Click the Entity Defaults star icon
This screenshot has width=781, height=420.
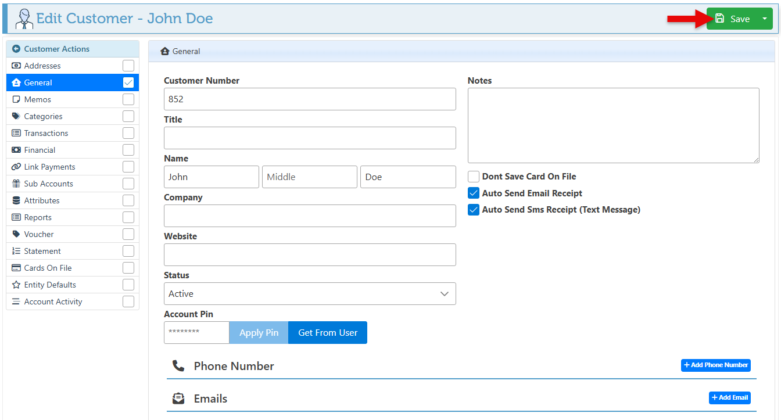click(x=16, y=285)
